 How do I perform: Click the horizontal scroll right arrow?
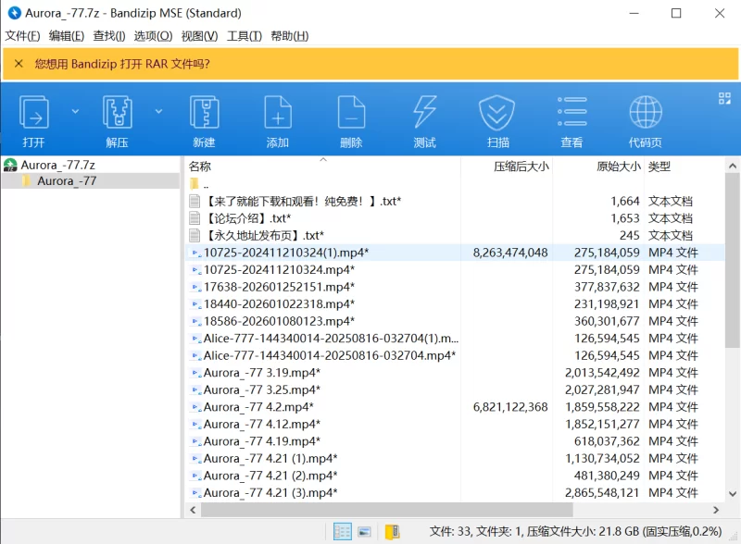pyautogui.click(x=715, y=510)
